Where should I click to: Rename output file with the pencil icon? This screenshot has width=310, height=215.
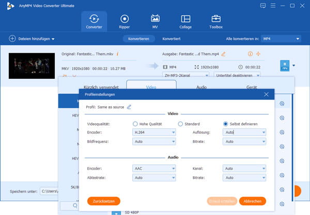coord(223,54)
